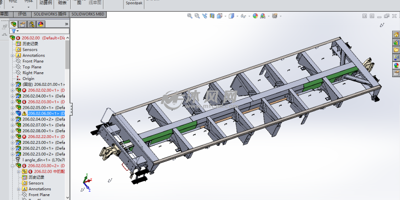The width and height of the screenshot is (400, 200).
Task: Click warning icon beside 206.02.06.00<1>
Action: (x=24, y=113)
